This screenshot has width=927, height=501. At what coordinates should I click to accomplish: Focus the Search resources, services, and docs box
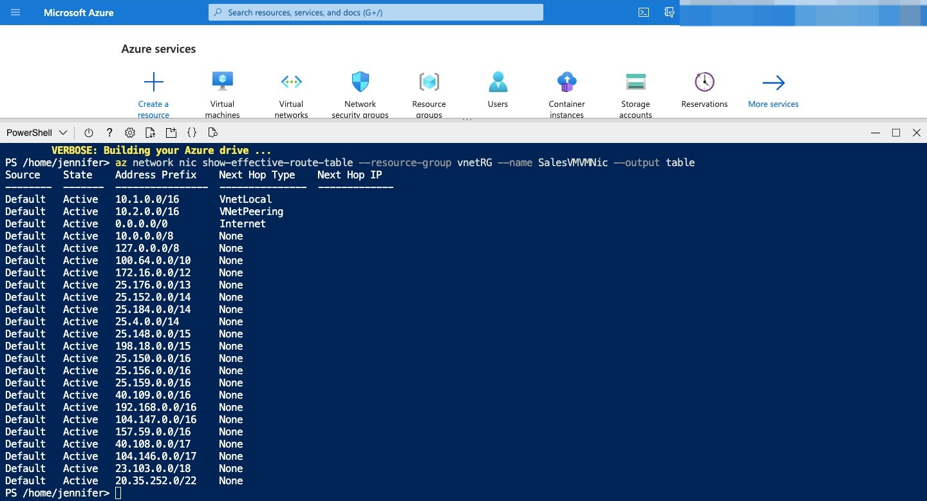(375, 12)
